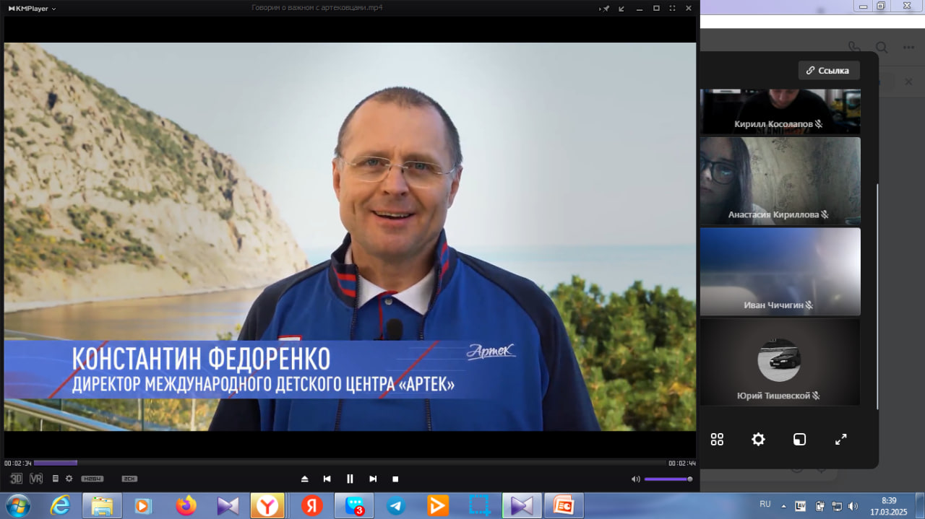
Task: Open the screen snipping tool icon
Action: point(480,506)
